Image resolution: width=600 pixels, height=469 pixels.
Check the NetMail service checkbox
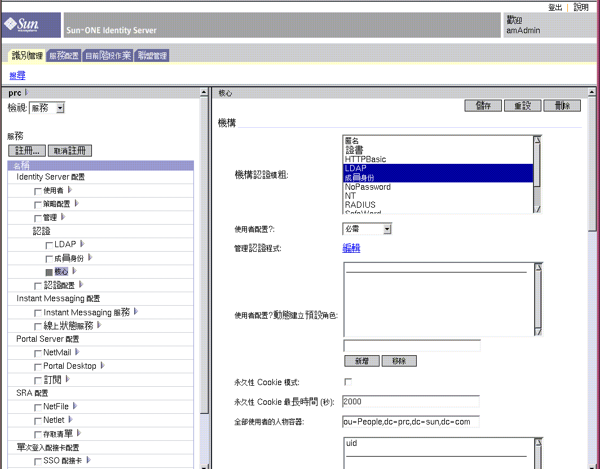38,354
